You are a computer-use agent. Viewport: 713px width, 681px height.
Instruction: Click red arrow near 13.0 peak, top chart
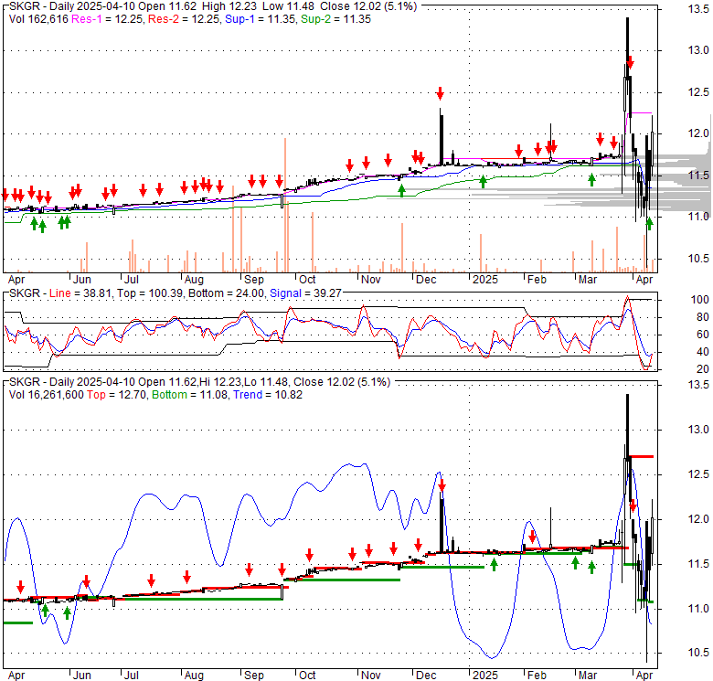tap(630, 63)
